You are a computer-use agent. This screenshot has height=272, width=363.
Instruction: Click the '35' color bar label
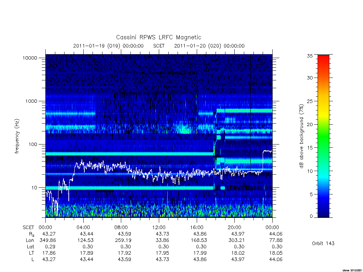(x=309, y=56)
